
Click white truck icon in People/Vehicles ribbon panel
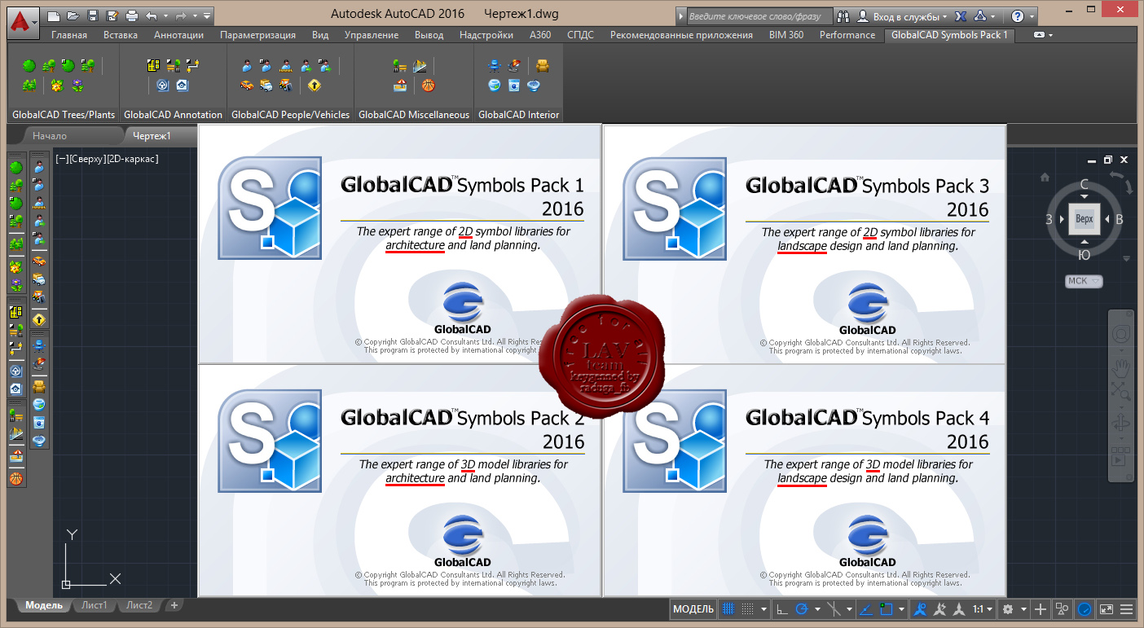click(266, 86)
